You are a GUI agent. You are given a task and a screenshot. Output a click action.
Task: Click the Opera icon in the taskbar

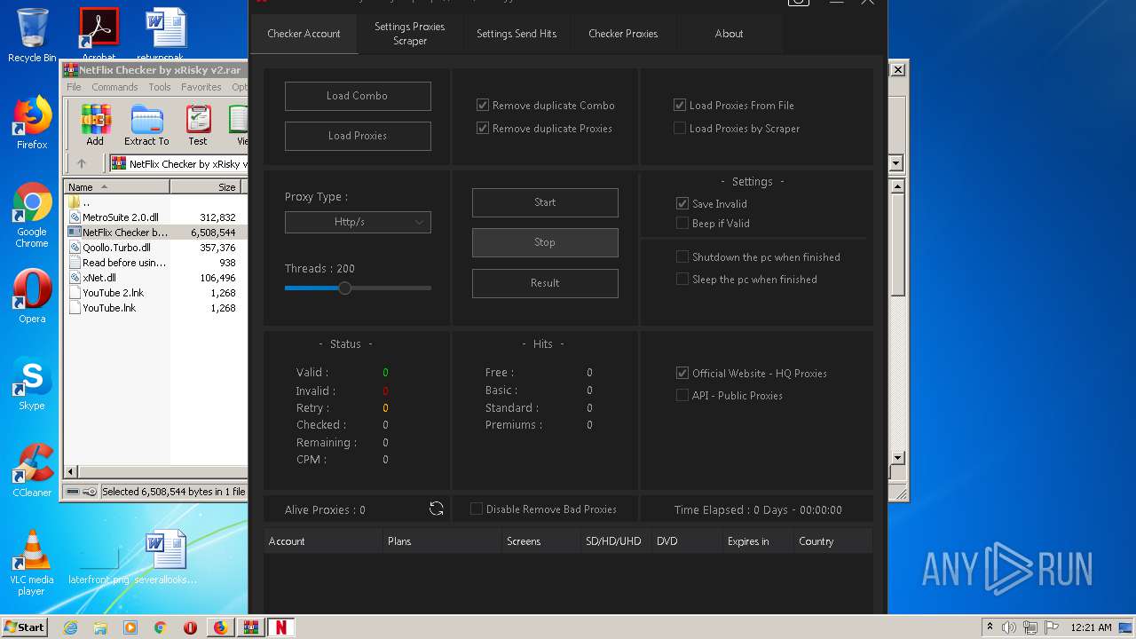[190, 627]
